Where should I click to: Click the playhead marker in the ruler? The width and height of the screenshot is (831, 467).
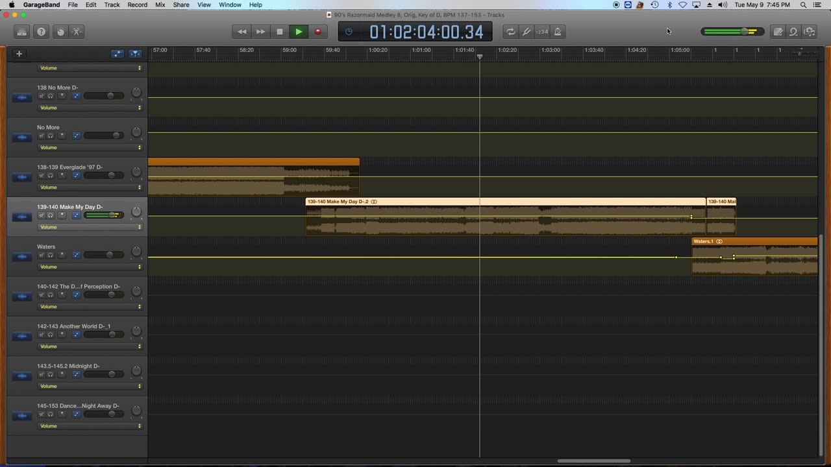pyautogui.click(x=480, y=57)
